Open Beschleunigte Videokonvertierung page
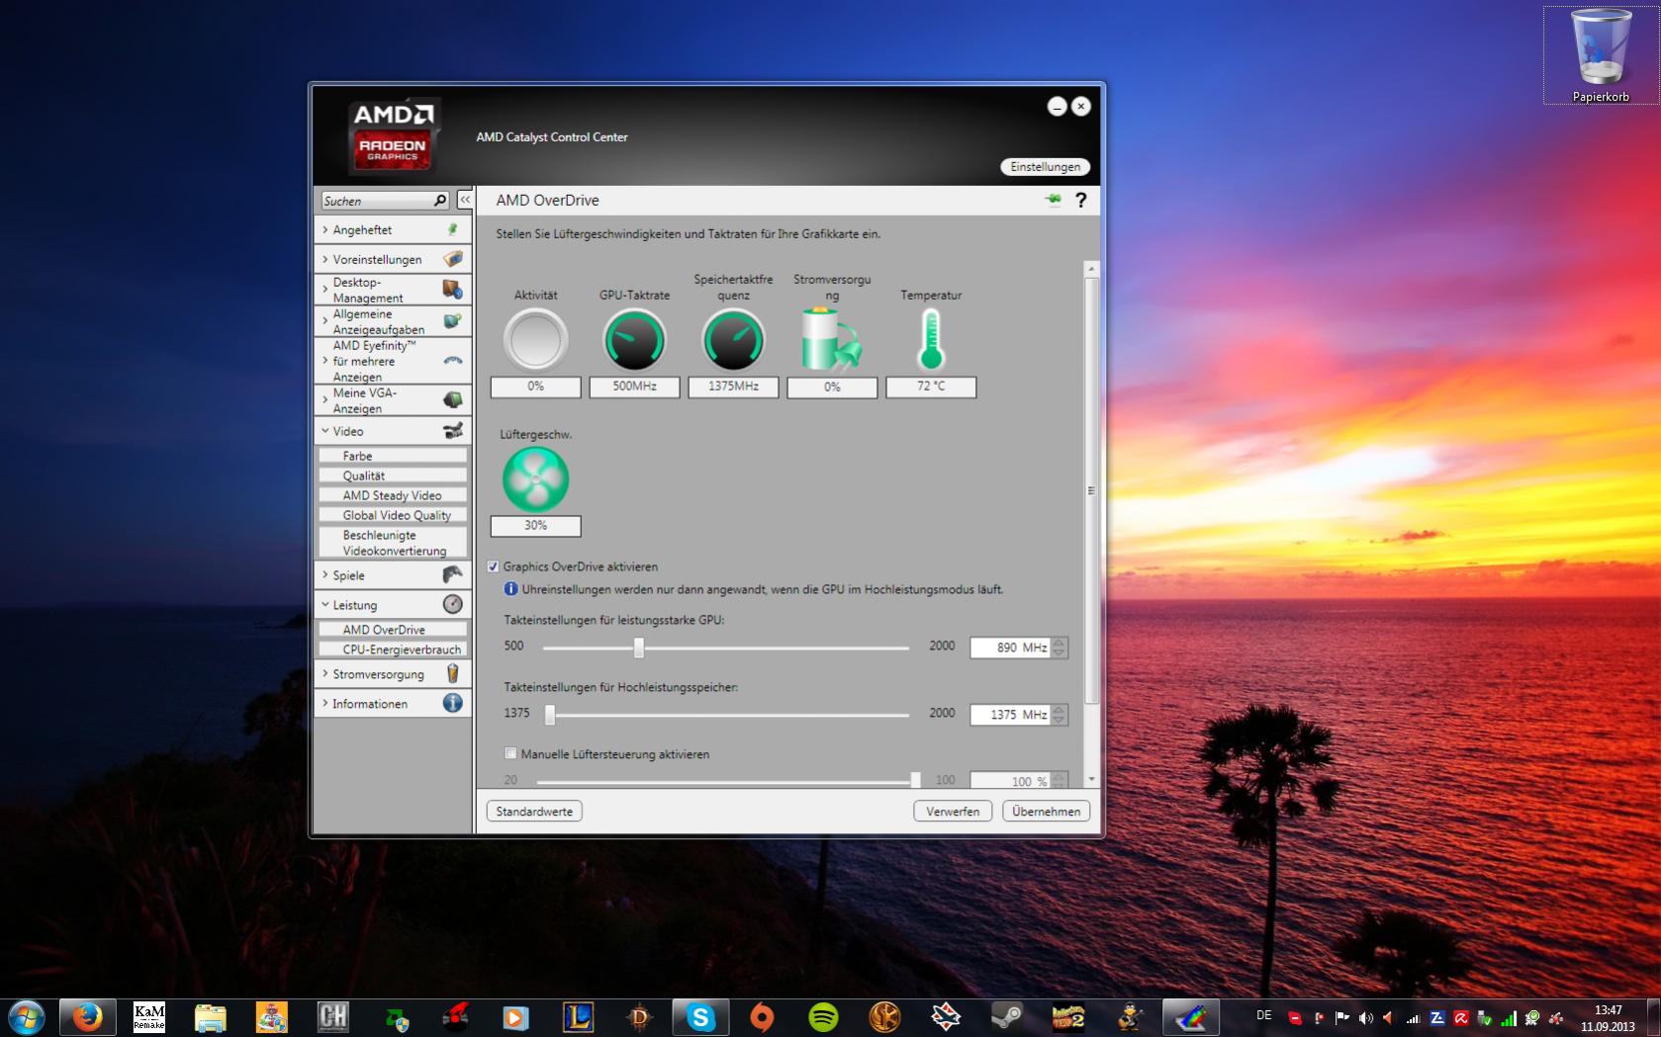 point(393,543)
